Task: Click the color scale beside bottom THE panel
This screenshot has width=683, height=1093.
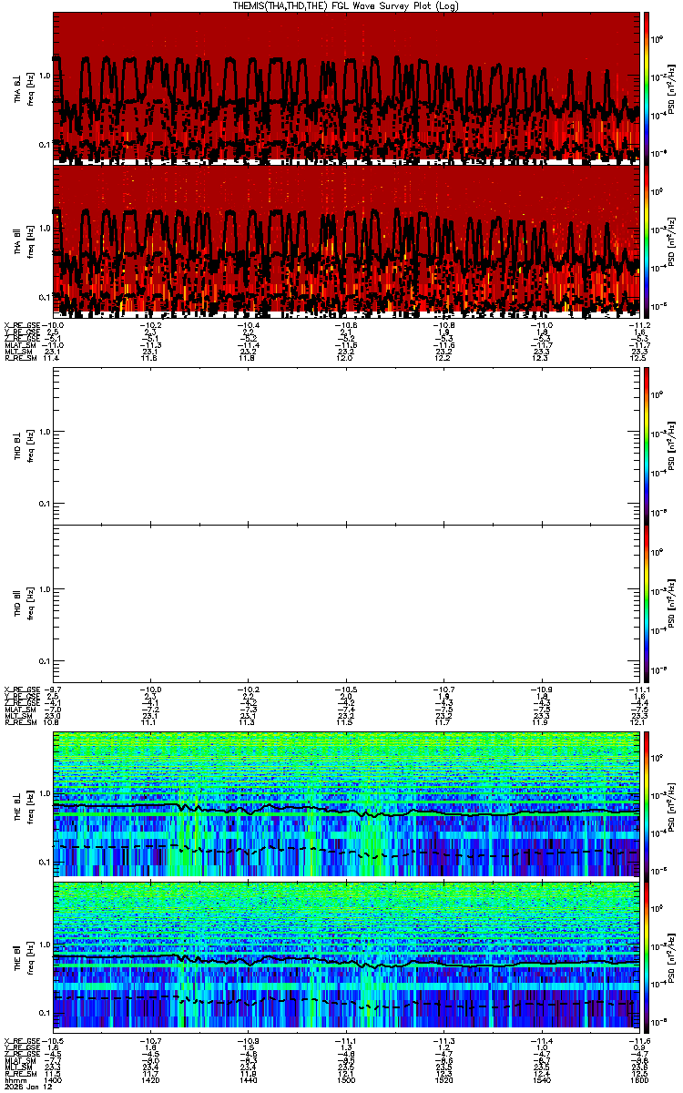Action: (x=647, y=958)
